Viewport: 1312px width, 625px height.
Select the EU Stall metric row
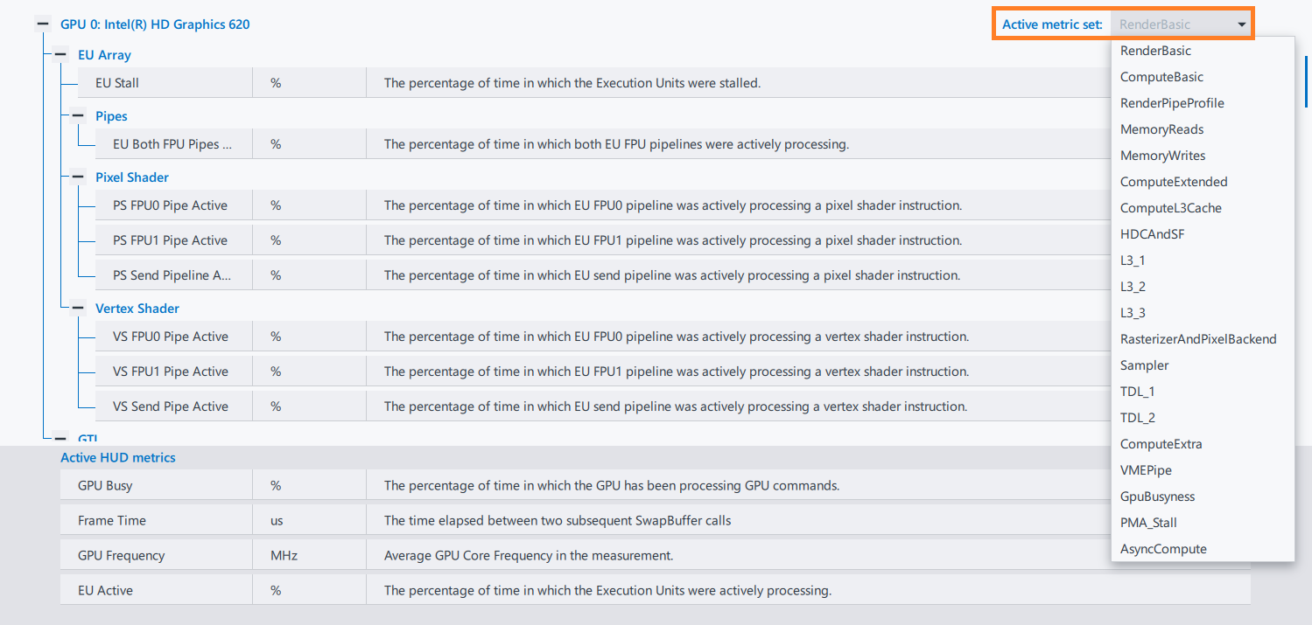117,83
